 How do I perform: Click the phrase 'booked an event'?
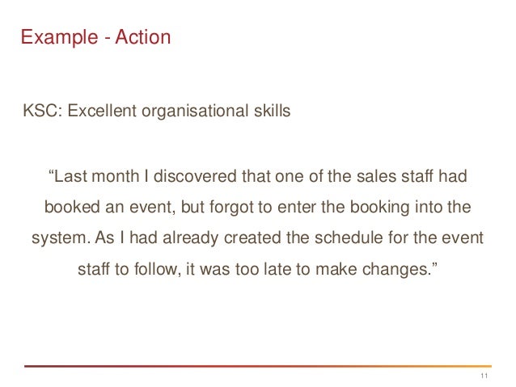coord(108,208)
